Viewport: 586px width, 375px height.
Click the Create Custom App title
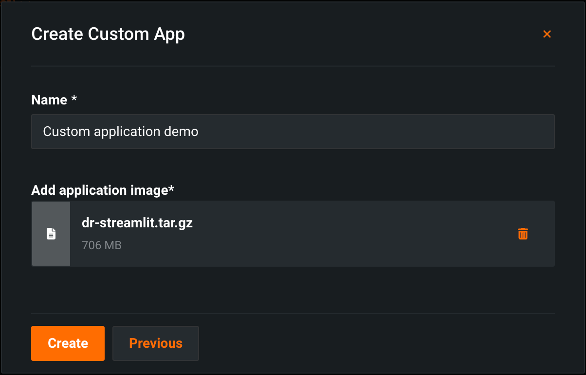(x=108, y=34)
